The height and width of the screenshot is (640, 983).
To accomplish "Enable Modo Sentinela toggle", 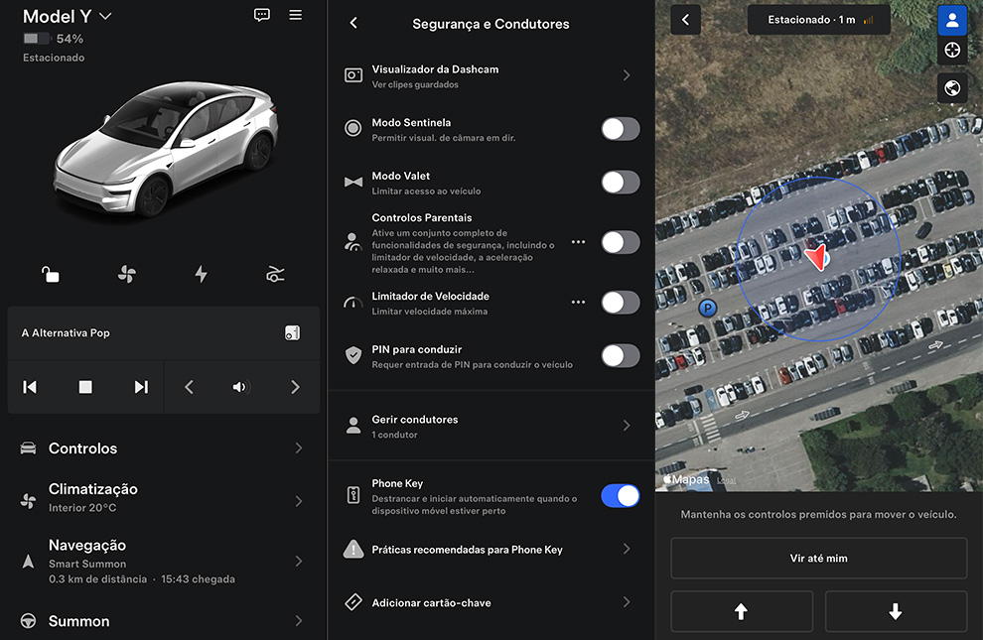I will point(620,129).
